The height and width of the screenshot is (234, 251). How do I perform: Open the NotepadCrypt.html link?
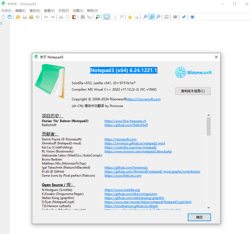click(148, 202)
